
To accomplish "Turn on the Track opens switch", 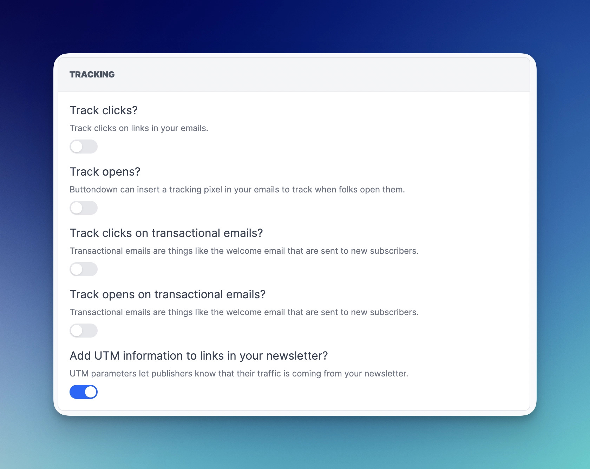I will click(x=84, y=208).
